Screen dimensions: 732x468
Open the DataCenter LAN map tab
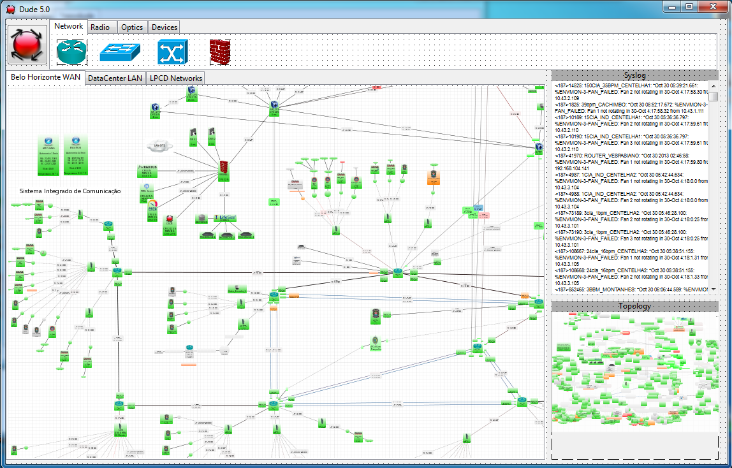click(115, 78)
